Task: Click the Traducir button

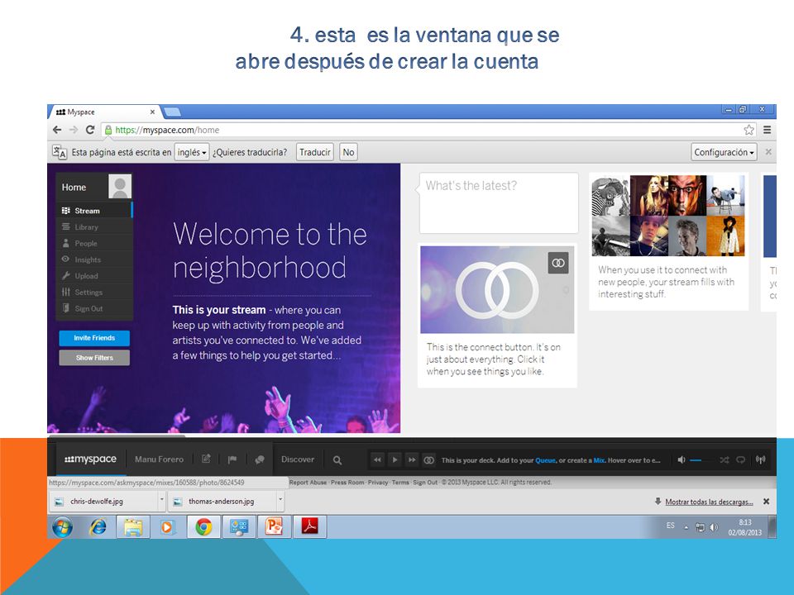Action: tap(314, 152)
